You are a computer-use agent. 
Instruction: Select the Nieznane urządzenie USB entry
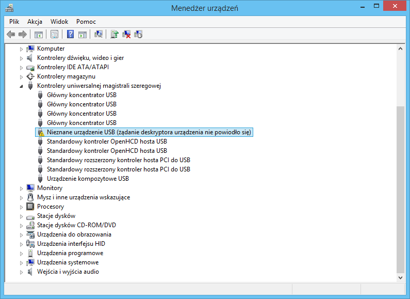tap(149, 132)
